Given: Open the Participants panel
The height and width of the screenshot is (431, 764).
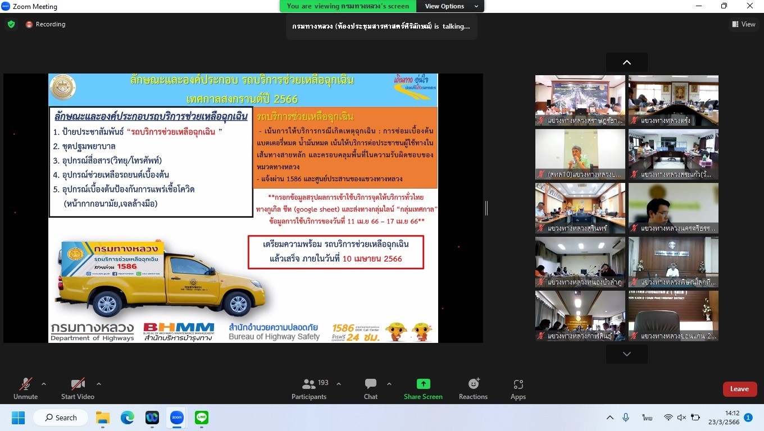Looking at the screenshot, I should coord(308,389).
